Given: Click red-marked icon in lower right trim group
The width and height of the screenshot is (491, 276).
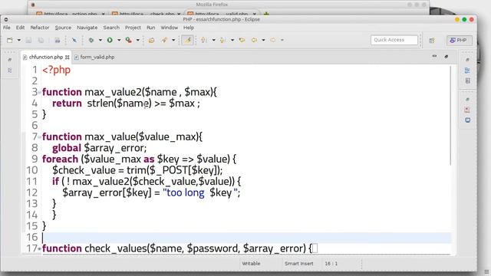Looking at the screenshot, I should tap(467, 110).
